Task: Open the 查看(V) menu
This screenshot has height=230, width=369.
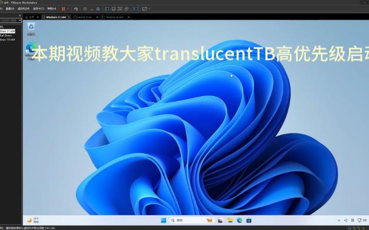Action: coord(10,9)
